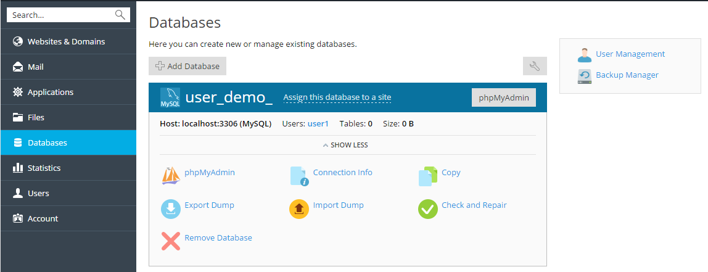Image resolution: width=708 pixels, height=272 pixels.
Task: Click the Backup Manager icon
Action: [584, 76]
